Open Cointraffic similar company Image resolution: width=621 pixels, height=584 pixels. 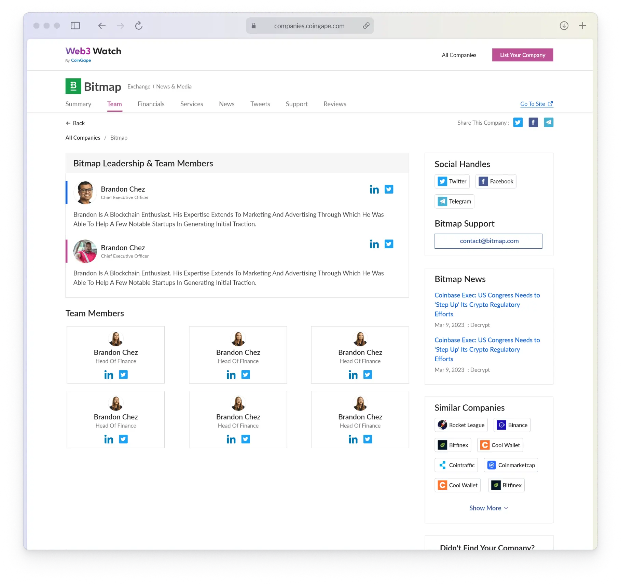456,465
